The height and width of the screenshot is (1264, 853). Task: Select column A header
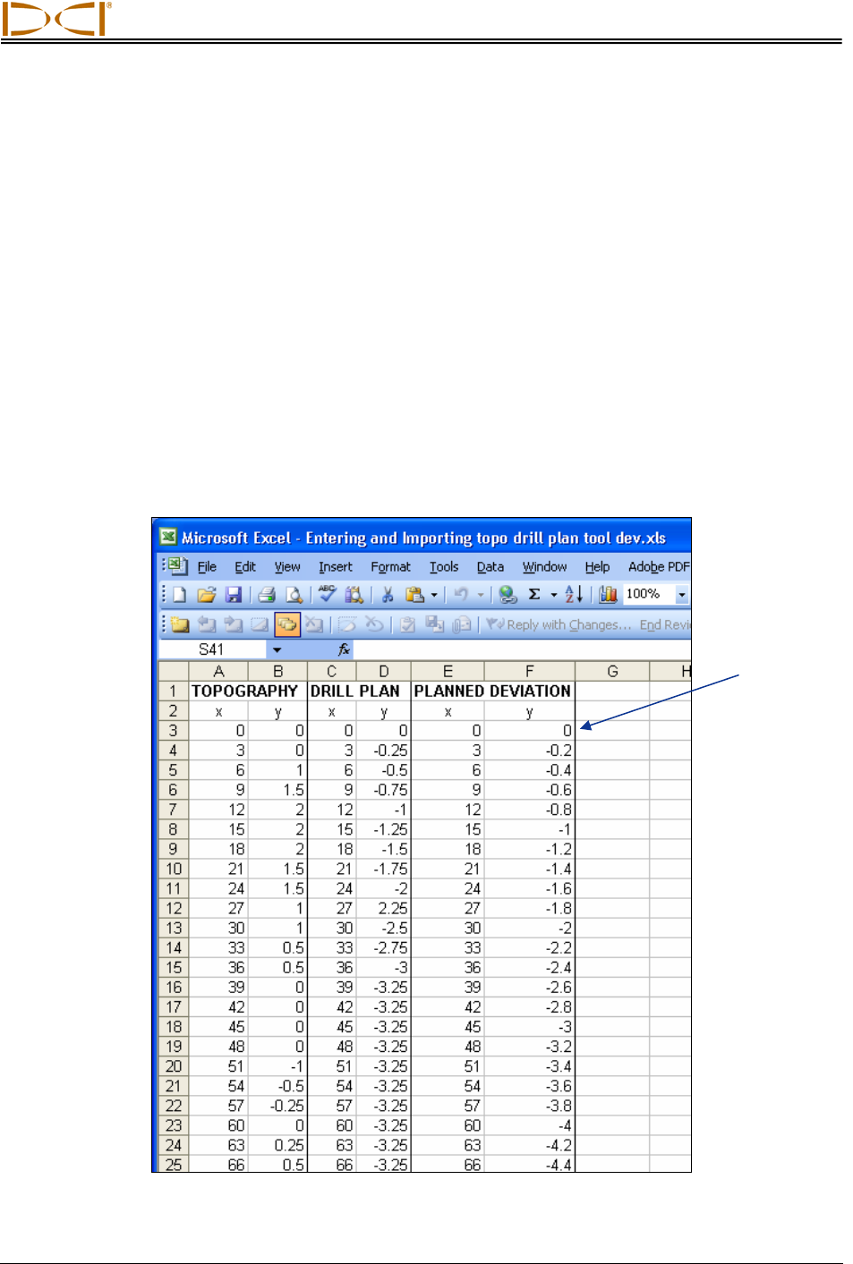coord(218,671)
